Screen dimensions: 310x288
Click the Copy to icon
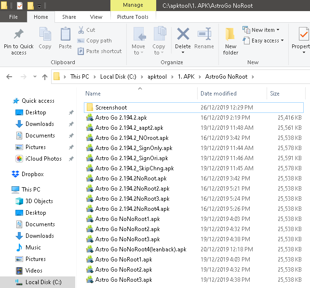tap(160, 34)
